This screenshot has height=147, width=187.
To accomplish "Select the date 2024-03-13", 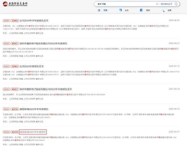I will point(174,66).
